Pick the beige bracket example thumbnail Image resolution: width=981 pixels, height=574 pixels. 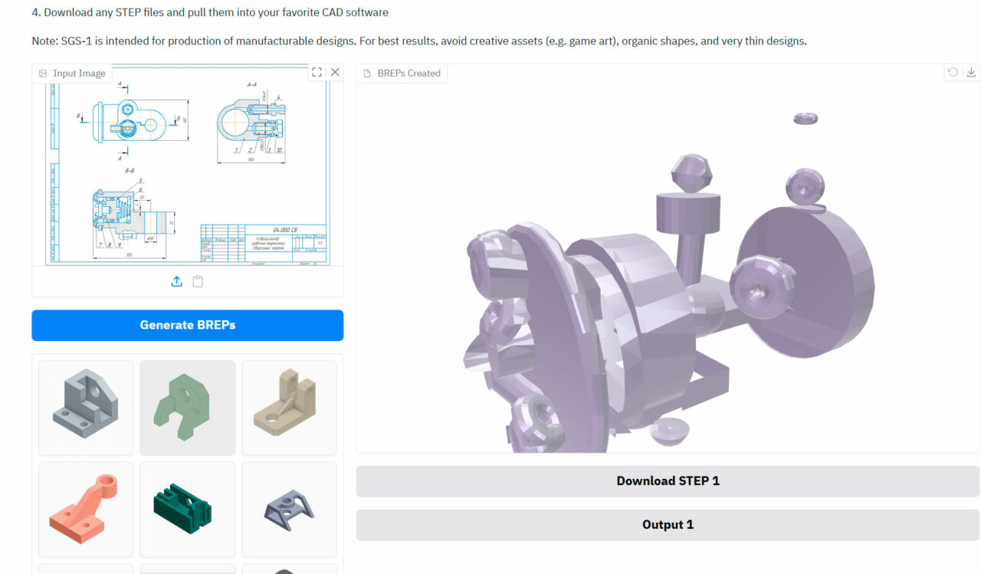[x=289, y=408]
